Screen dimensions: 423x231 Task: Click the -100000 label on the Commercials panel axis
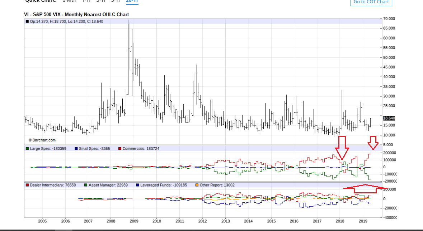click(x=390, y=174)
